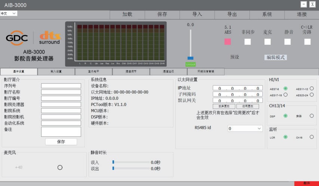This screenshot has height=186, width=319.
Task: Click the green Unlock volume button
Action: (190, 64)
